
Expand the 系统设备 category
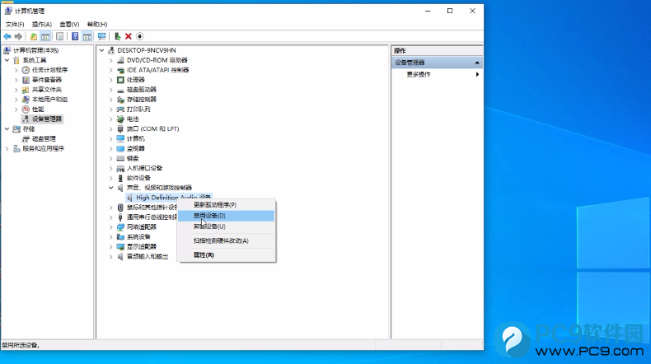coord(111,236)
